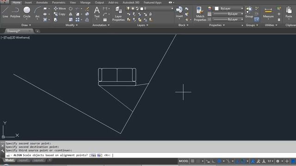
Task: Expand the Layers panel
Action: (x=142, y=25)
